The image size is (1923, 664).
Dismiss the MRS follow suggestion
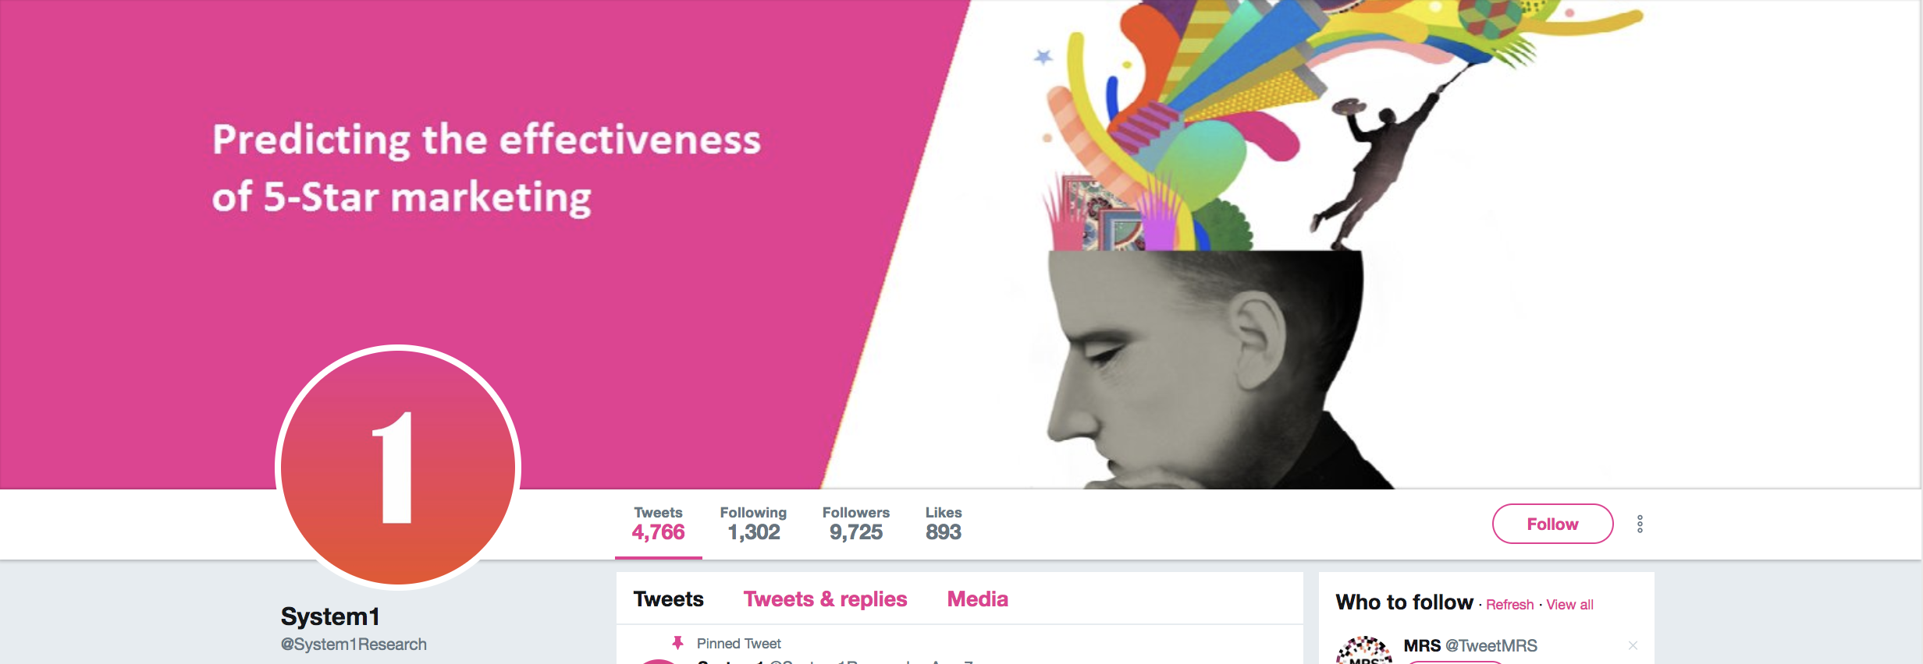click(1633, 645)
